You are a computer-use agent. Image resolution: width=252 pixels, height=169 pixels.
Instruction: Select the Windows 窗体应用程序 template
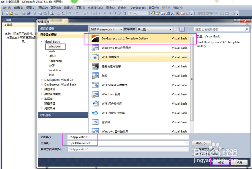point(140,48)
